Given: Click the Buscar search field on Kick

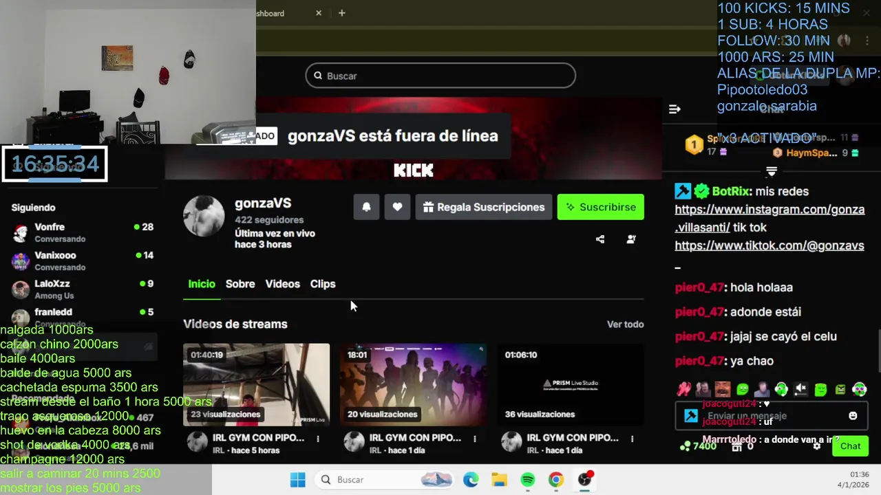Looking at the screenshot, I should click(440, 76).
